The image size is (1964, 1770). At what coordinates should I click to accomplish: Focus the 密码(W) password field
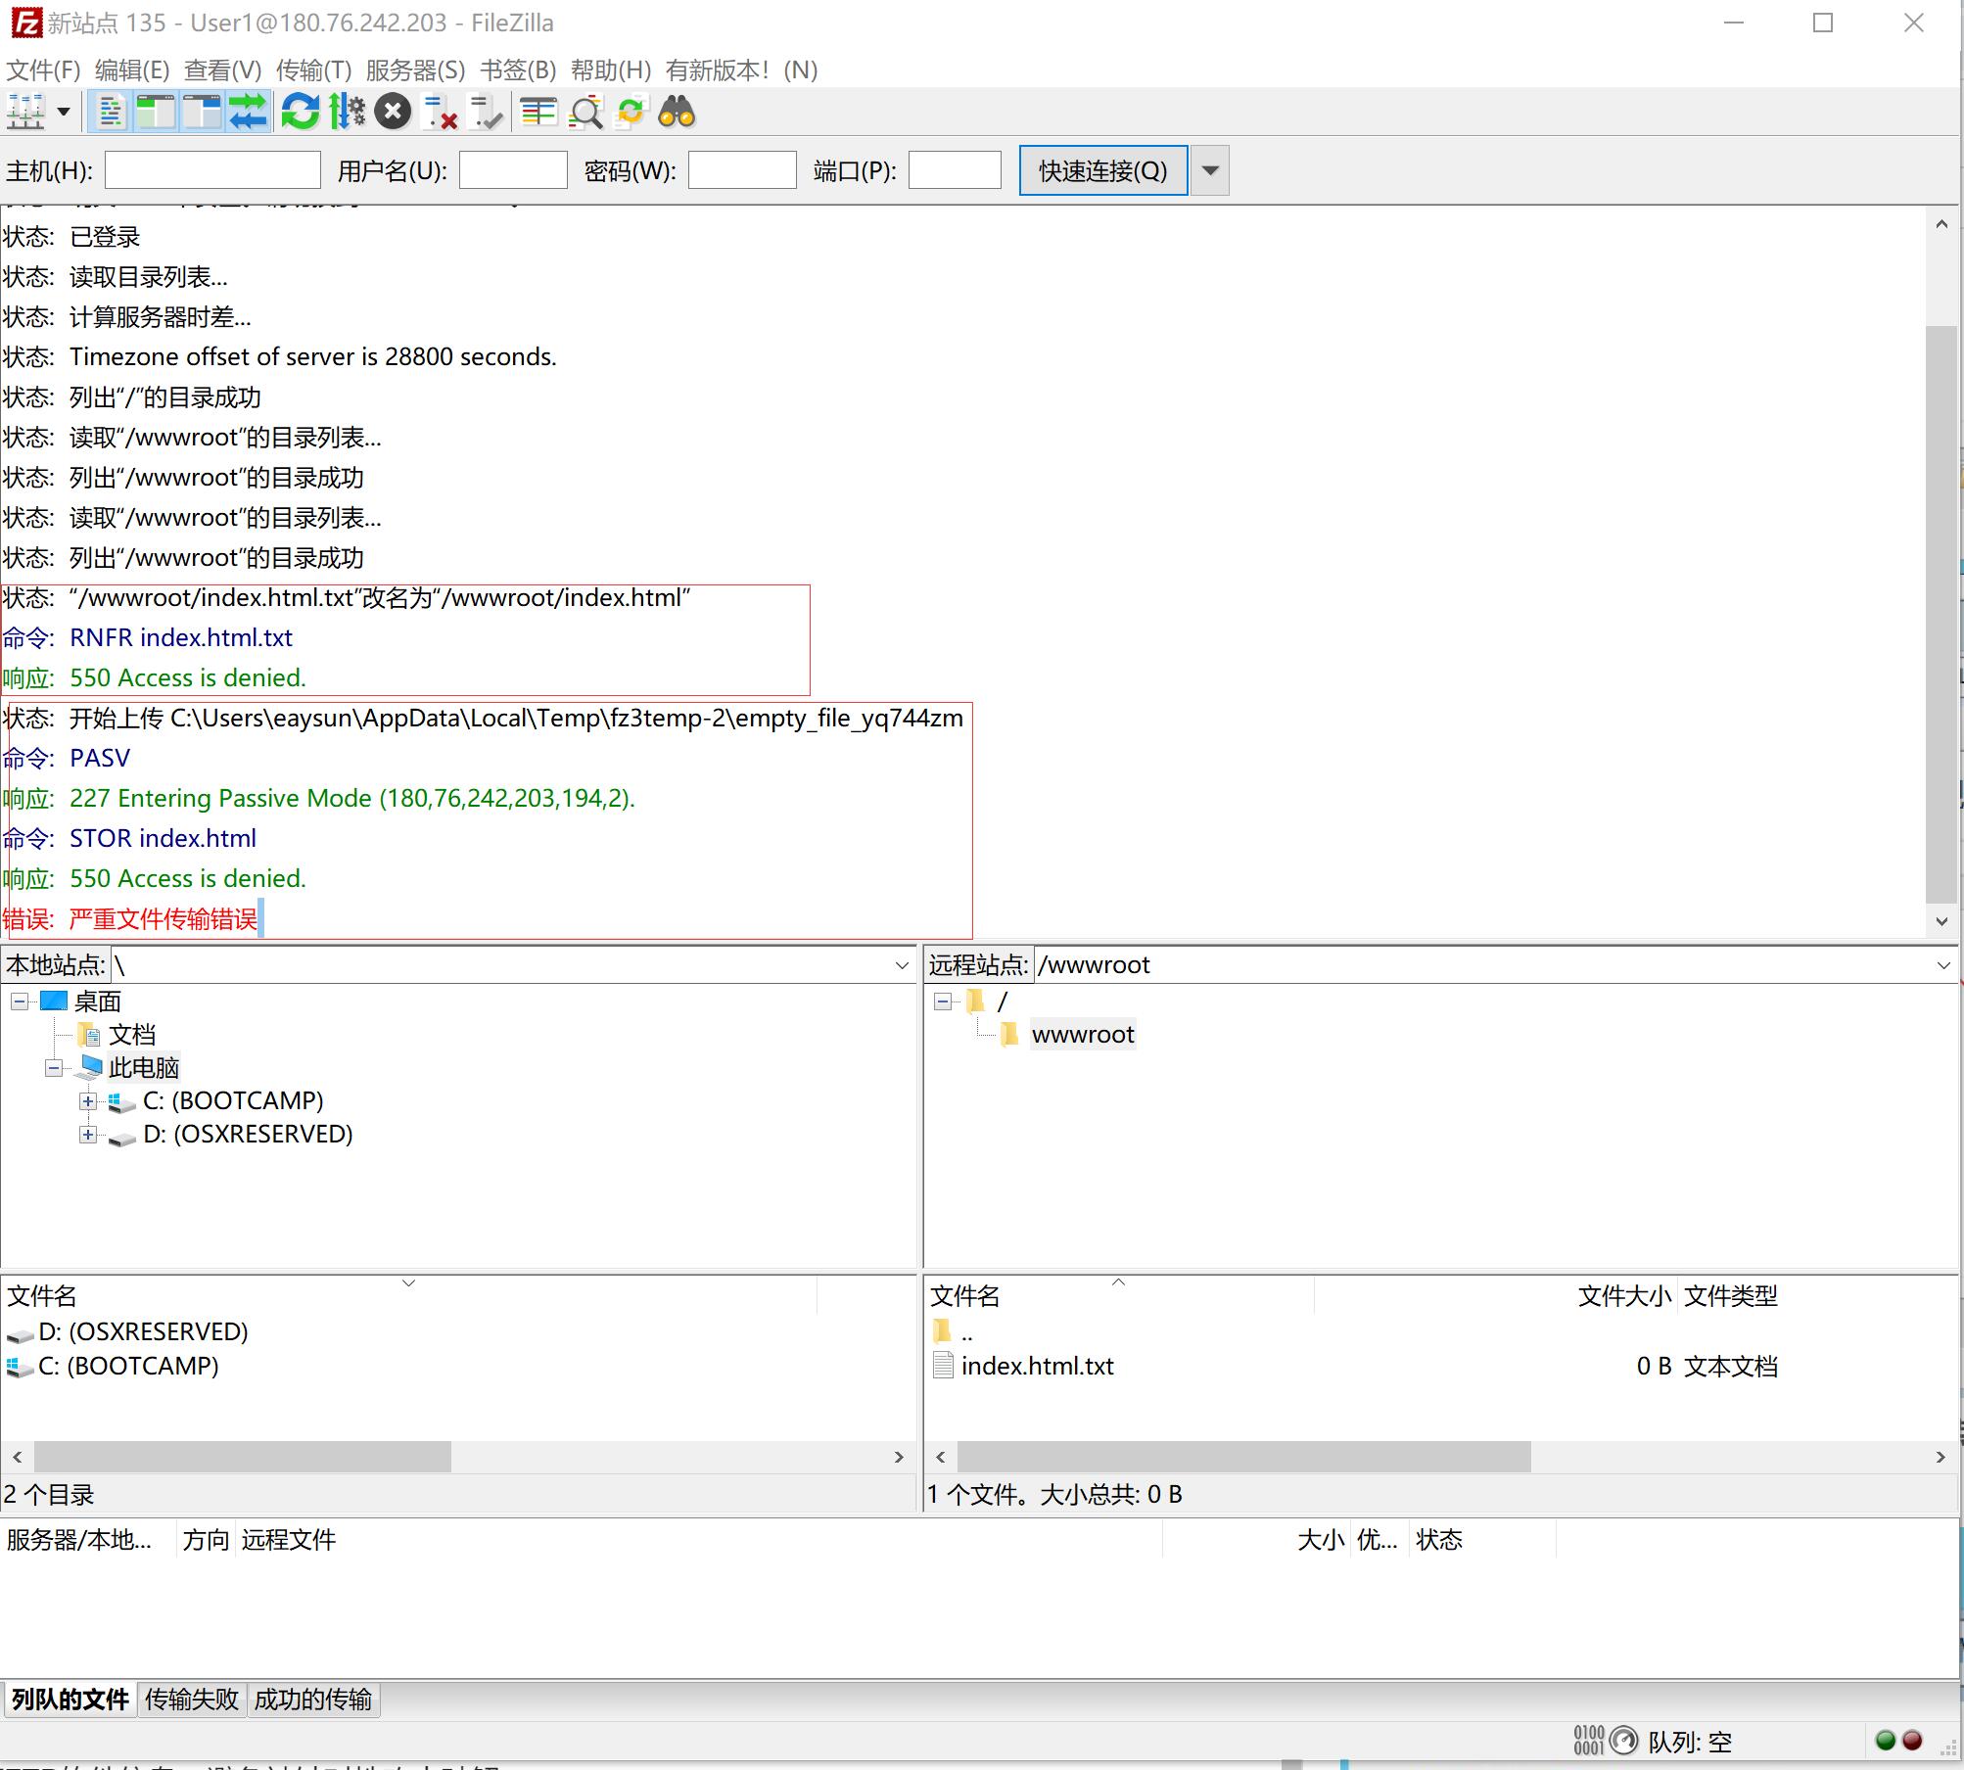point(742,170)
